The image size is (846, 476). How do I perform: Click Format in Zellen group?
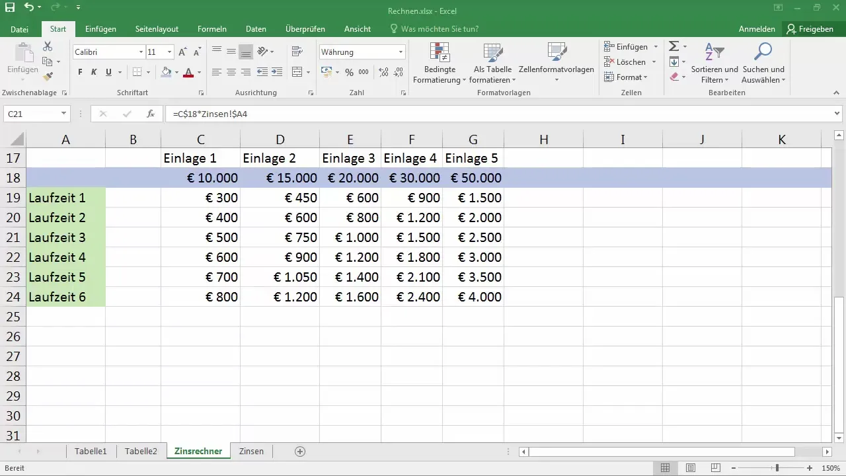click(627, 77)
